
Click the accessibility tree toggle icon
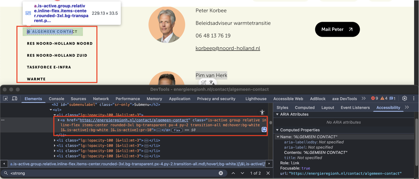pos(262,112)
